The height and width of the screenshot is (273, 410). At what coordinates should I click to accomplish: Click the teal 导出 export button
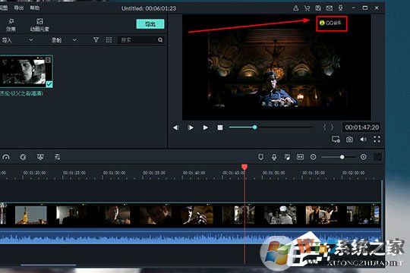pyautogui.click(x=150, y=24)
